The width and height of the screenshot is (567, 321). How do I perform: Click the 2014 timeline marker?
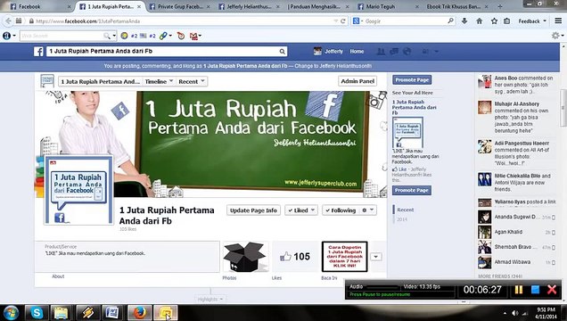402,219
